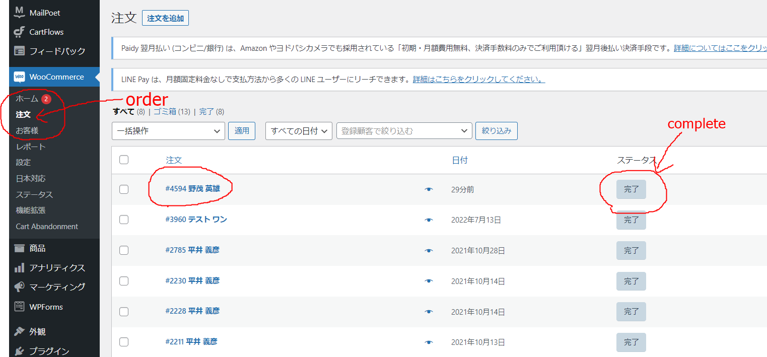767x357 pixels.
Task: Open MailPoet from the sidebar icon
Action: 19,12
